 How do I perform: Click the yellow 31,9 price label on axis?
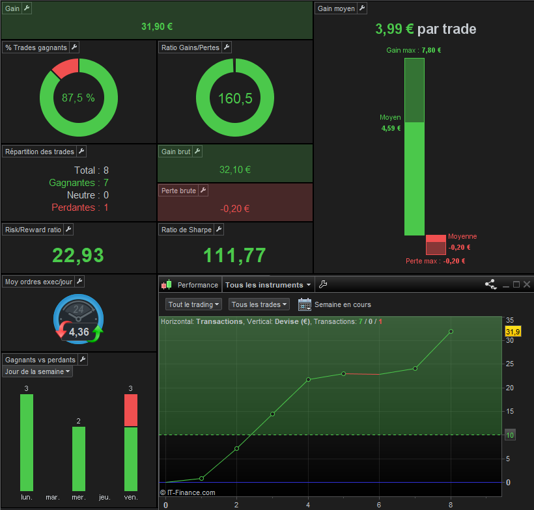[513, 331]
